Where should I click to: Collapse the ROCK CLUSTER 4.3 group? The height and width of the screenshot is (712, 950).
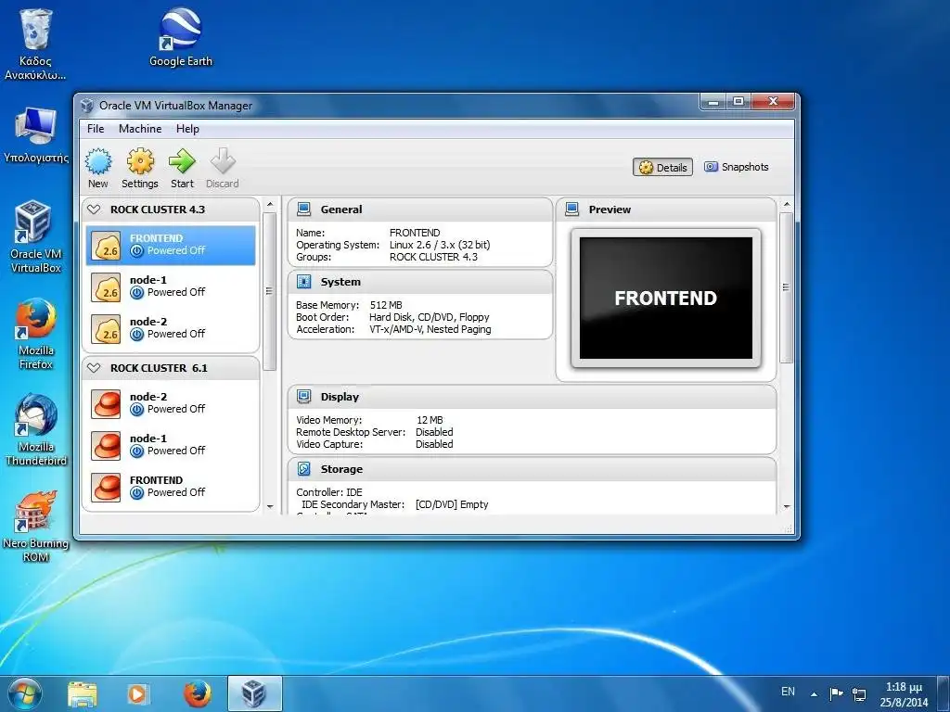pos(94,210)
